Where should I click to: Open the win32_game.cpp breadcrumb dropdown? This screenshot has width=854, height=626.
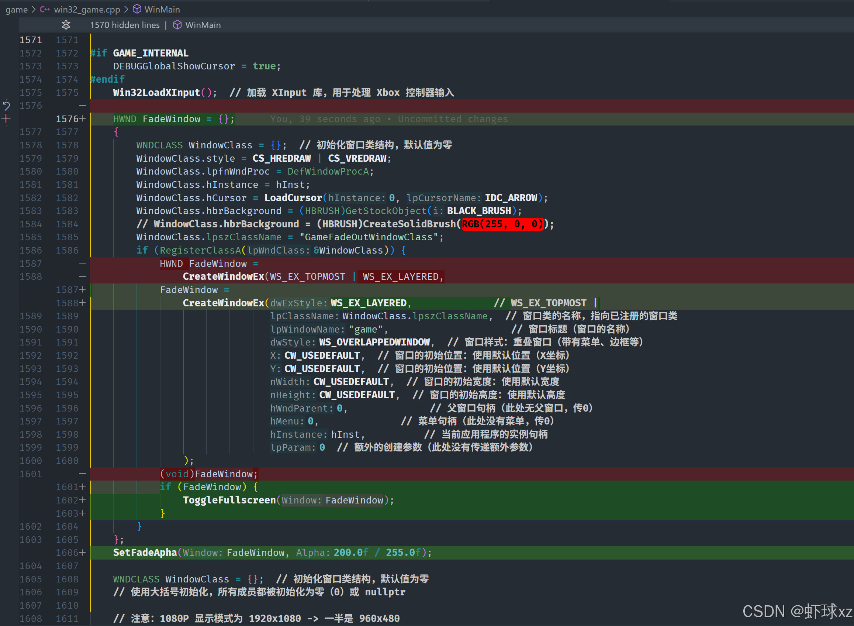click(87, 10)
